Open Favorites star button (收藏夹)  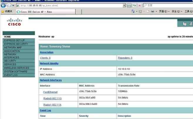coord(7,11)
